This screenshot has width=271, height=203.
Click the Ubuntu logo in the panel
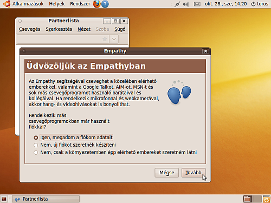coord(7,4)
